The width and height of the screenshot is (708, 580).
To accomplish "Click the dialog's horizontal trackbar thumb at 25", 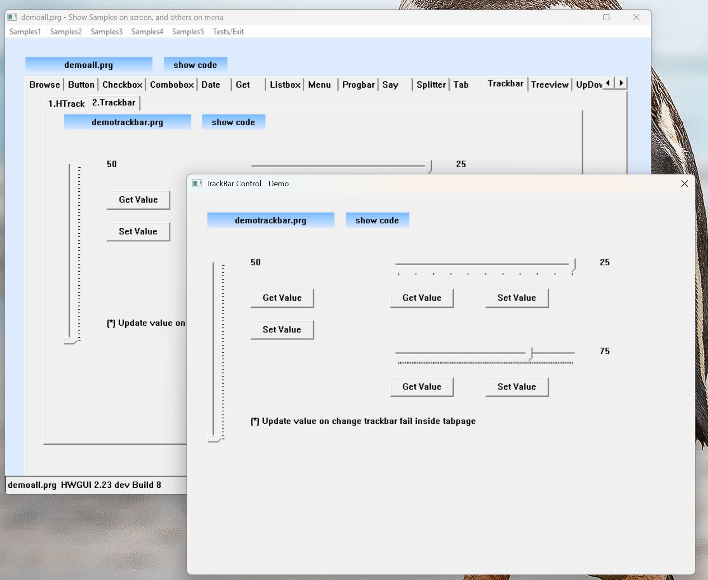I will pyautogui.click(x=573, y=265).
